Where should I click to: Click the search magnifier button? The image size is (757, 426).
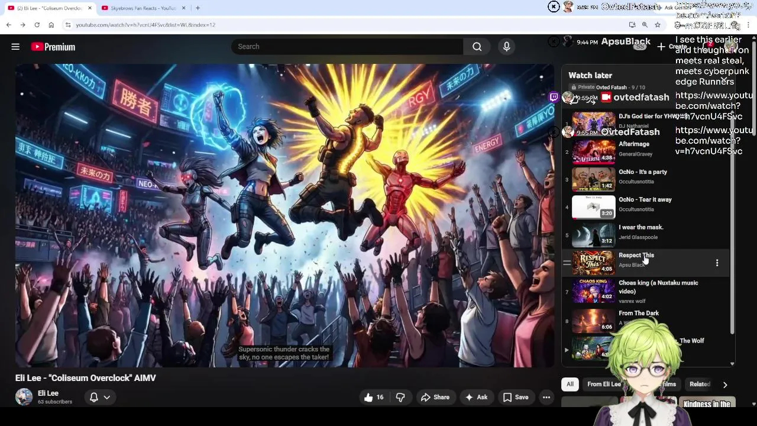pos(477,47)
